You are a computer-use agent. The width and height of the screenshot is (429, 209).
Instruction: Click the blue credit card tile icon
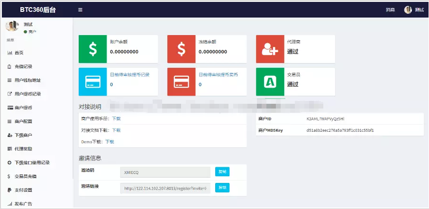[x=92, y=82]
